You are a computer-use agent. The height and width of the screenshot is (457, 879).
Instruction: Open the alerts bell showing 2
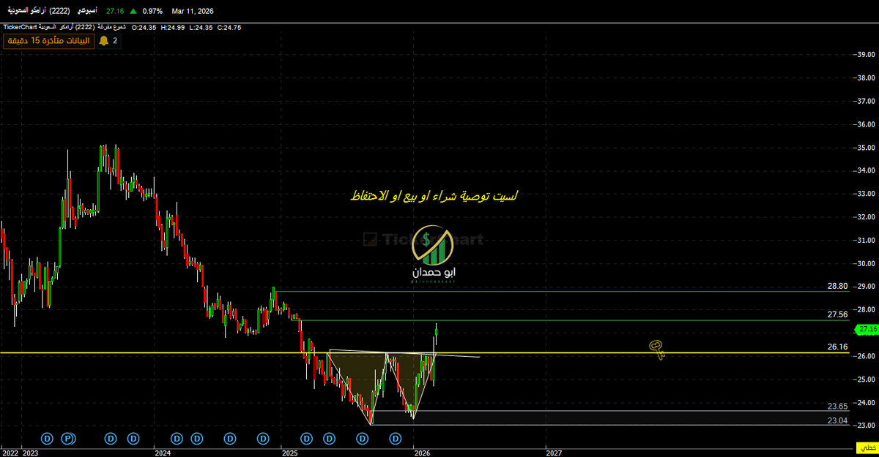108,41
